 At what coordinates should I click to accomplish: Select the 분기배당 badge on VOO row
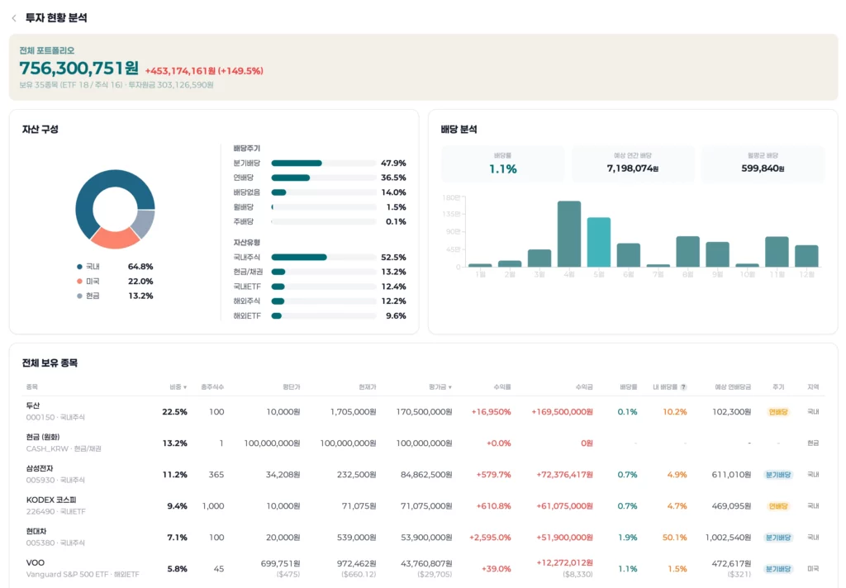(x=778, y=568)
